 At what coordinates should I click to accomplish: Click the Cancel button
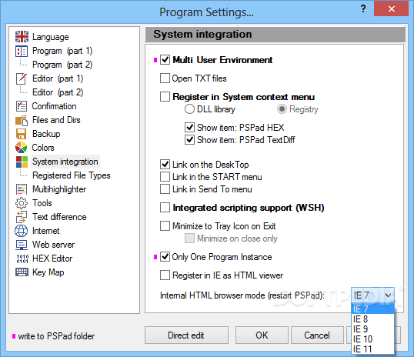pos(317,335)
